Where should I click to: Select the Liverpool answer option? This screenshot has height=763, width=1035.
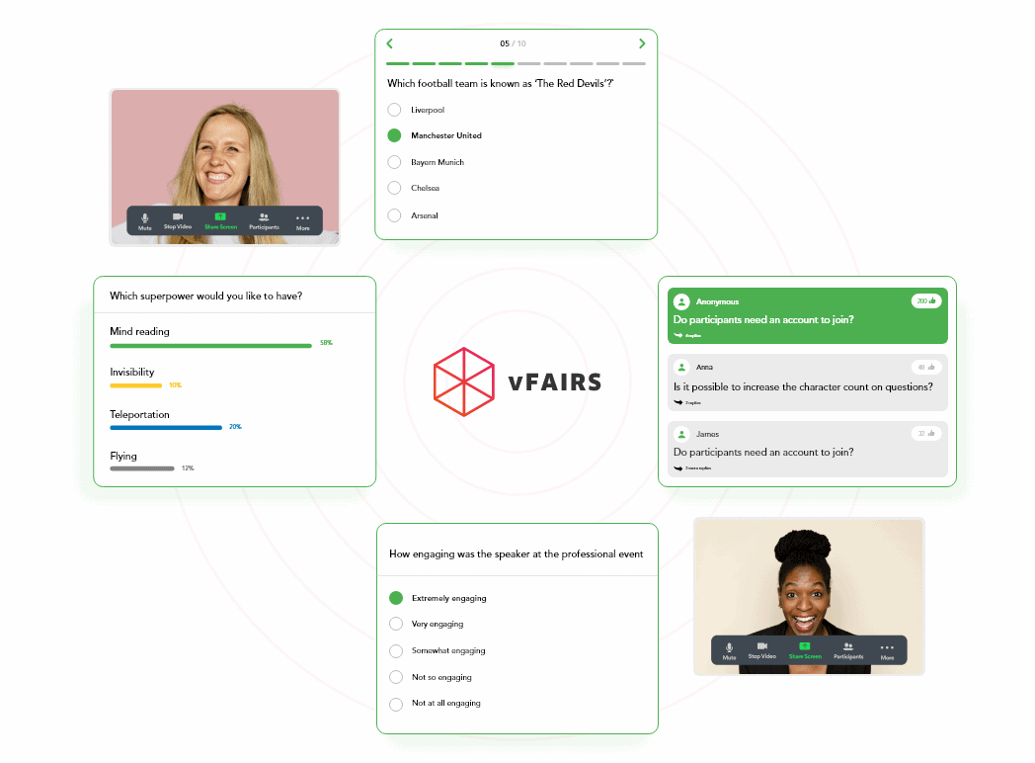394,110
